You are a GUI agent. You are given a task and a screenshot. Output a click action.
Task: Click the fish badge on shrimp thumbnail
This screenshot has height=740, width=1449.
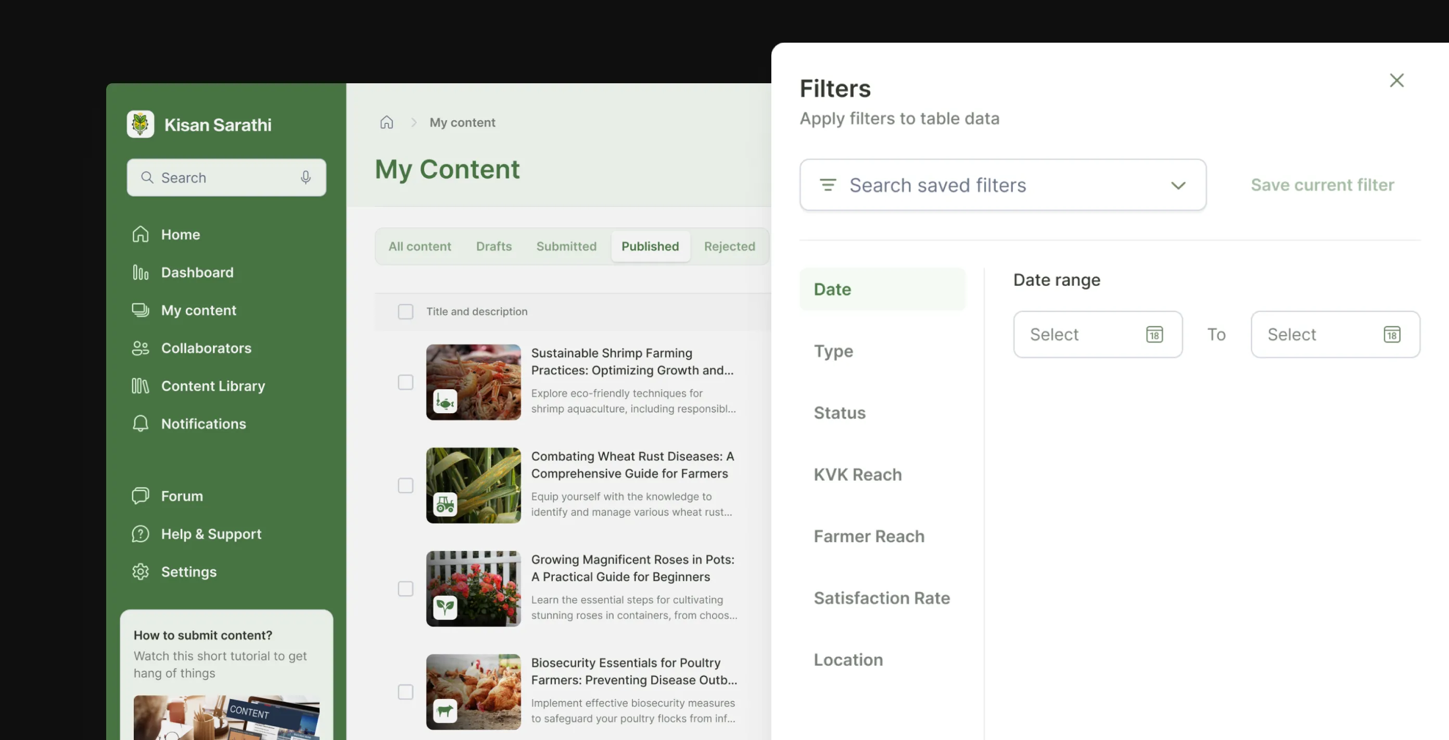pos(445,401)
